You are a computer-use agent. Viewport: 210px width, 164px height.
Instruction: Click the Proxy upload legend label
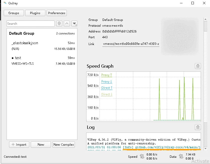(x=107, y=75)
